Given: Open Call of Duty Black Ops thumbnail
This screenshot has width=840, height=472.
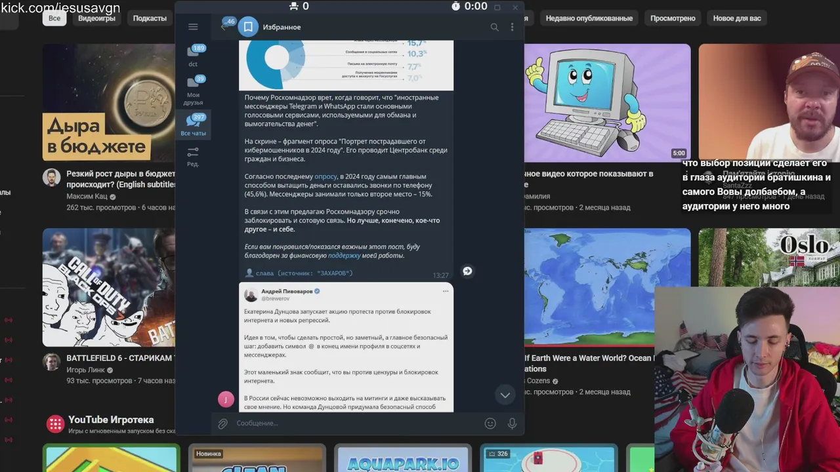Looking at the screenshot, I should point(109,287).
